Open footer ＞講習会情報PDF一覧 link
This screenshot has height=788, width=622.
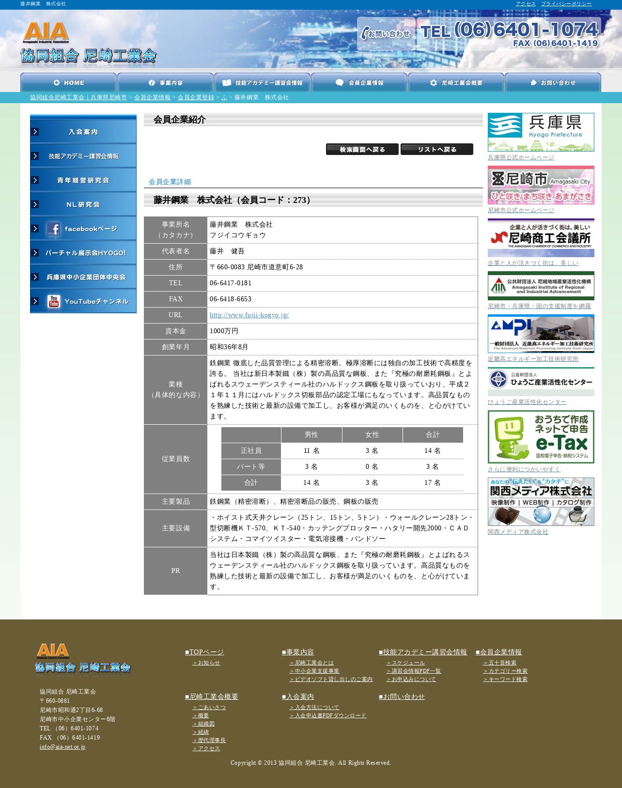click(414, 671)
